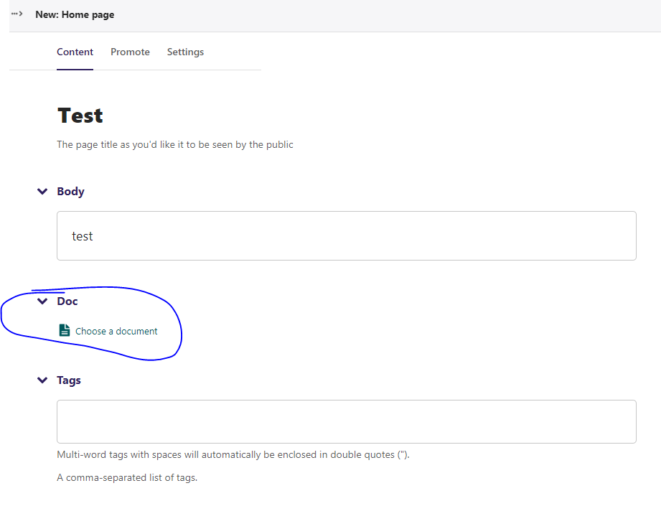Collapse the Doc section chevron
This screenshot has width=661, height=506.
click(x=42, y=301)
